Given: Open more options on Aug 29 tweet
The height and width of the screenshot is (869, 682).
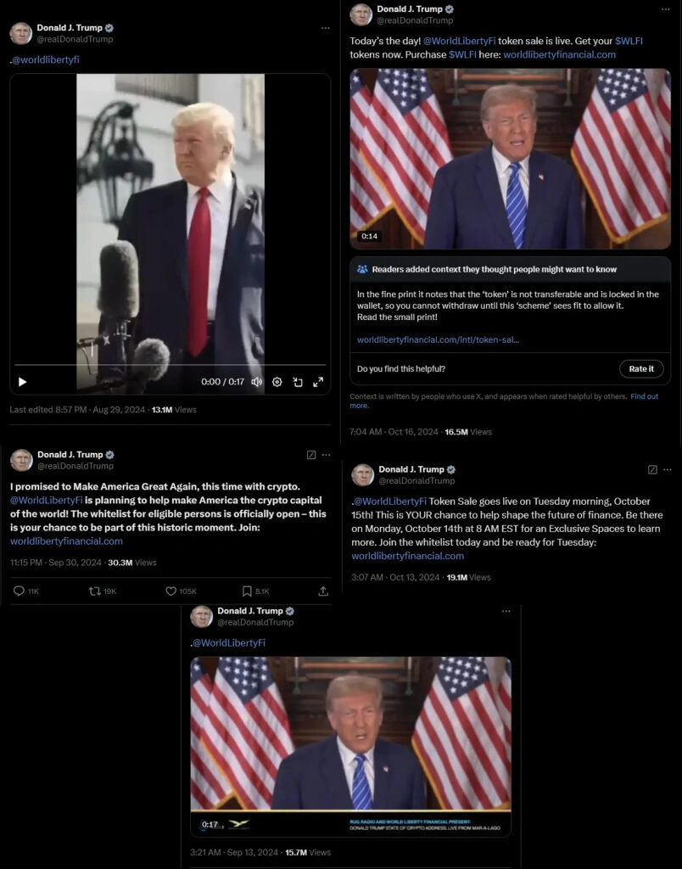Looking at the screenshot, I should 325,28.
